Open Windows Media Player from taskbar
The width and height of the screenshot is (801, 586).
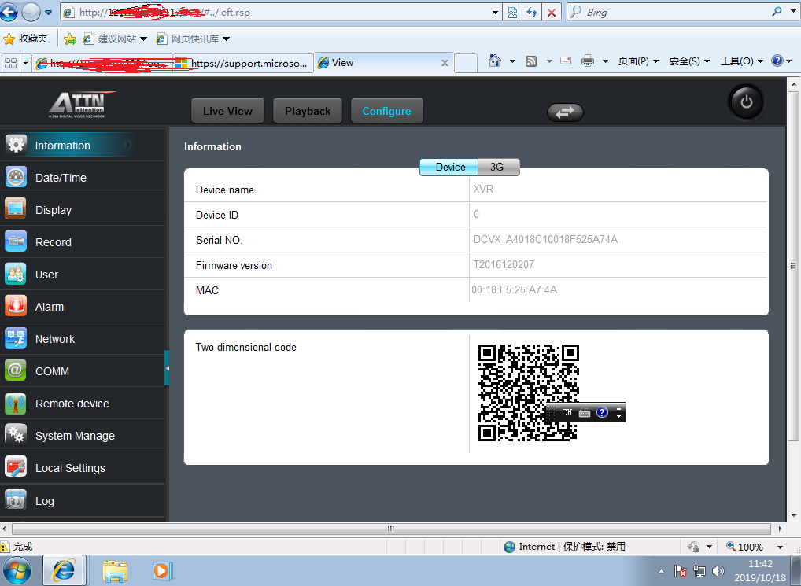click(163, 571)
